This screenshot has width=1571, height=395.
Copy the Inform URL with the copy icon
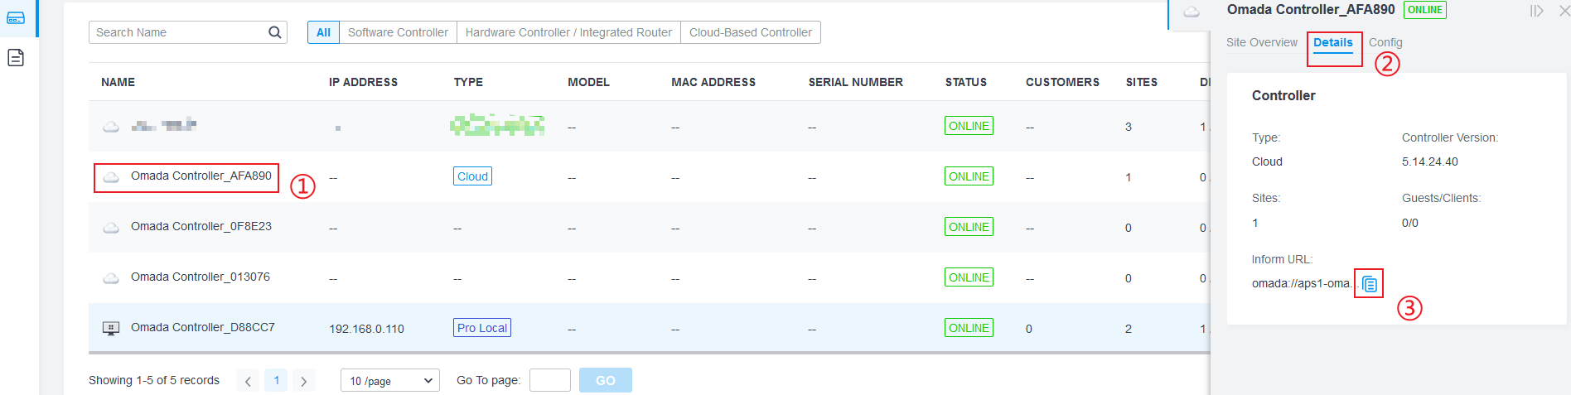[1370, 284]
